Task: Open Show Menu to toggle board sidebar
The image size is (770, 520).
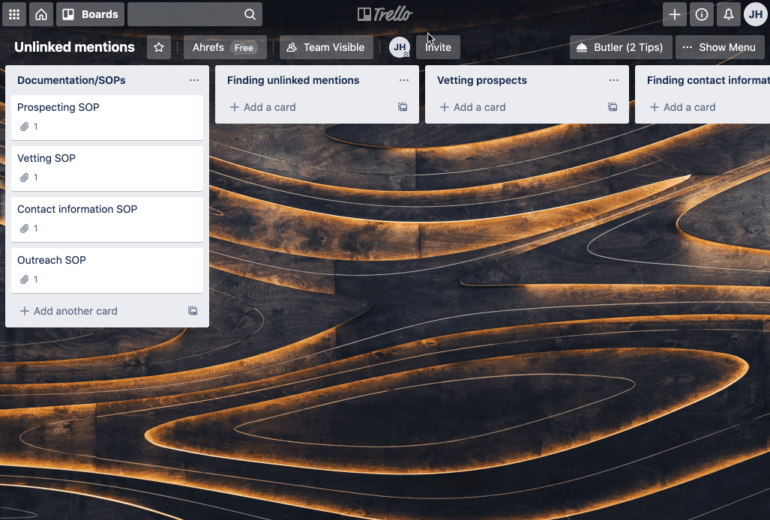Action: pos(720,46)
